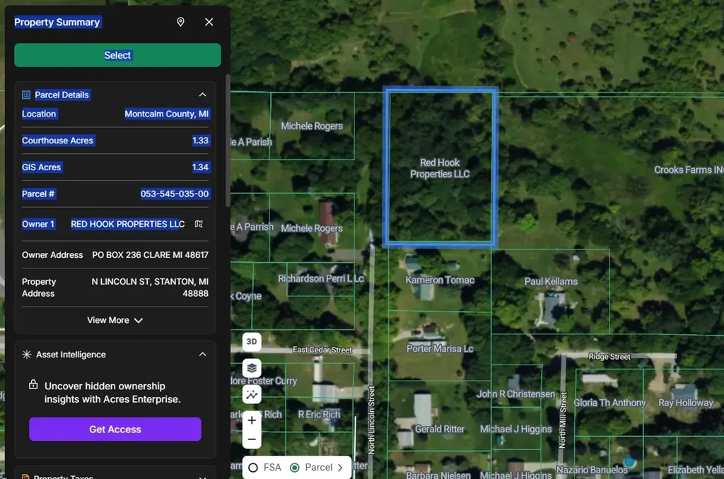Select the Richardson Perri L Lc parcel
This screenshot has height=479, width=724.
pyautogui.click(x=321, y=279)
